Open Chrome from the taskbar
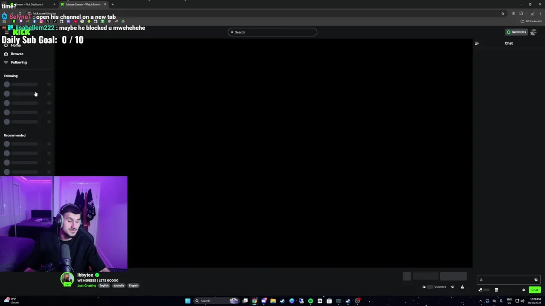The image size is (545, 306). [255, 301]
